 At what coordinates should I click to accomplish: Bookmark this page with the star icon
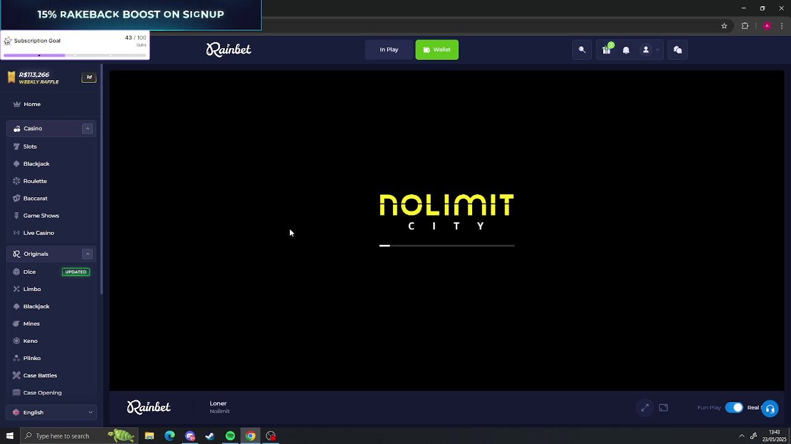724,26
